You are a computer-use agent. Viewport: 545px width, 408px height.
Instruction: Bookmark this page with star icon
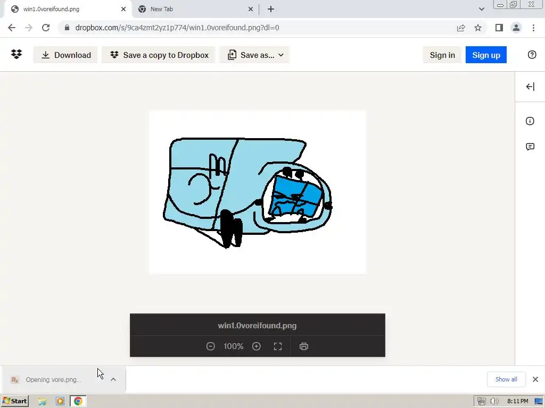pyautogui.click(x=478, y=28)
